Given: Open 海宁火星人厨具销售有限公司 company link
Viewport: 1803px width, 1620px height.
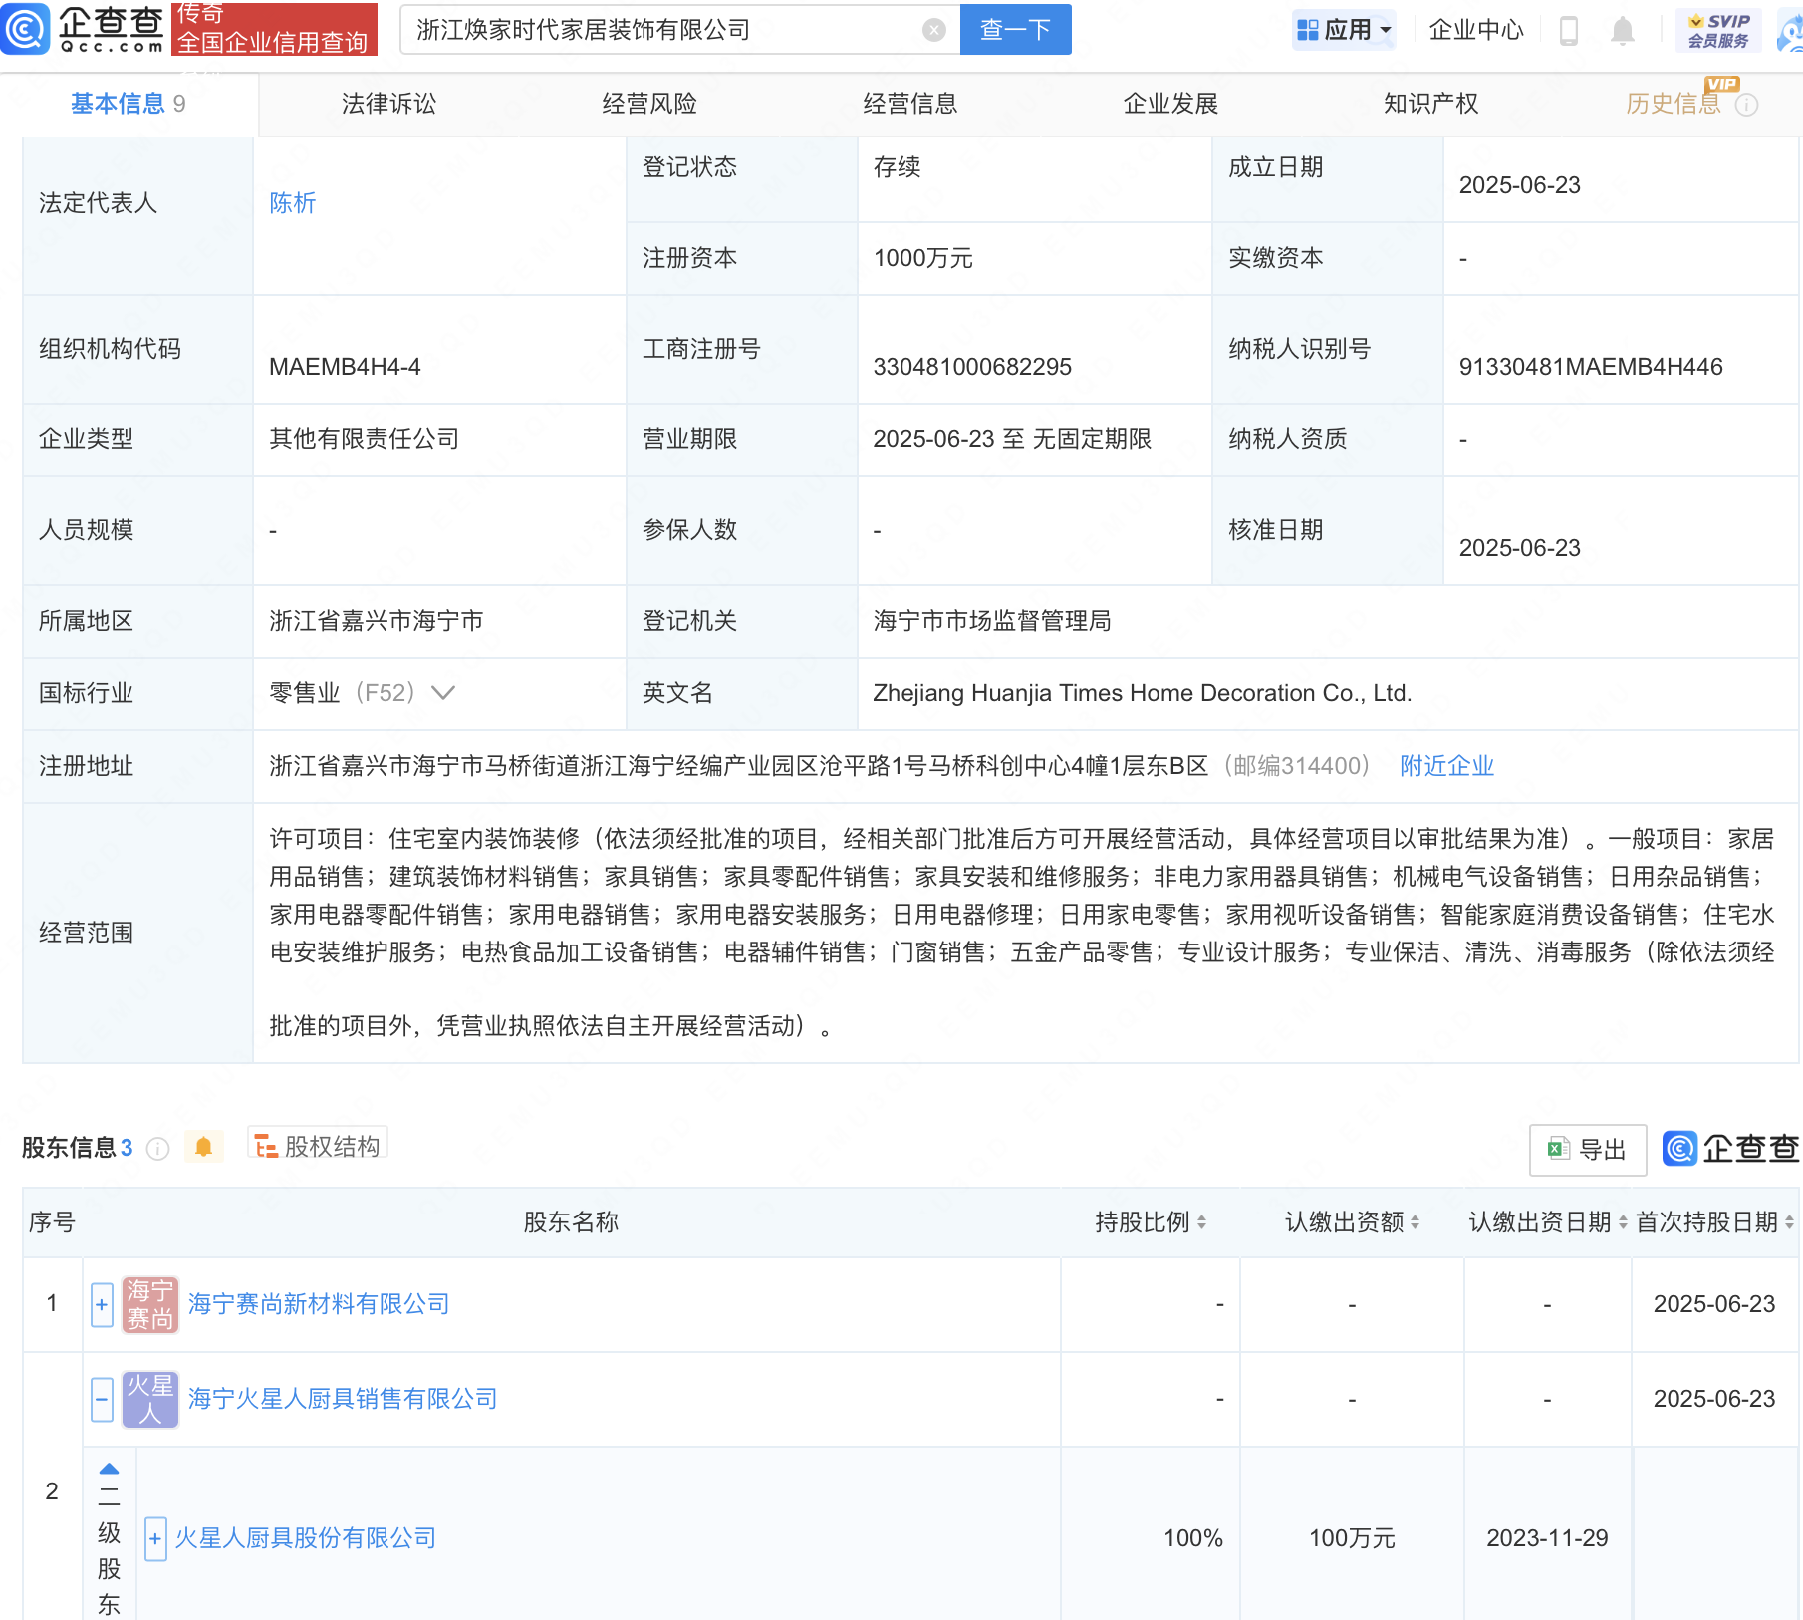Looking at the screenshot, I should [343, 1399].
